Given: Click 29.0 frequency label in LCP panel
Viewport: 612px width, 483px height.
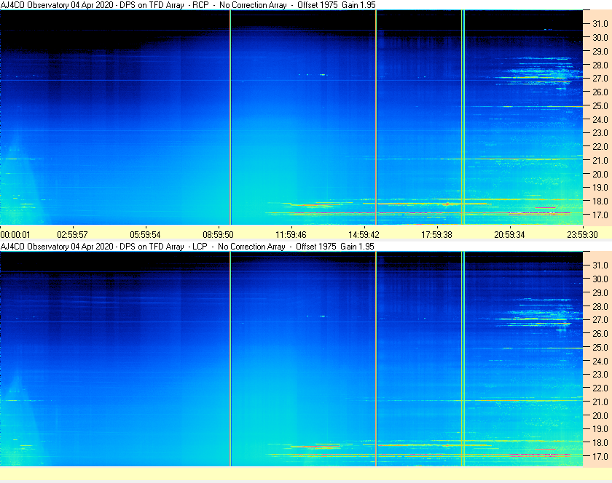Looking at the screenshot, I should [x=600, y=292].
